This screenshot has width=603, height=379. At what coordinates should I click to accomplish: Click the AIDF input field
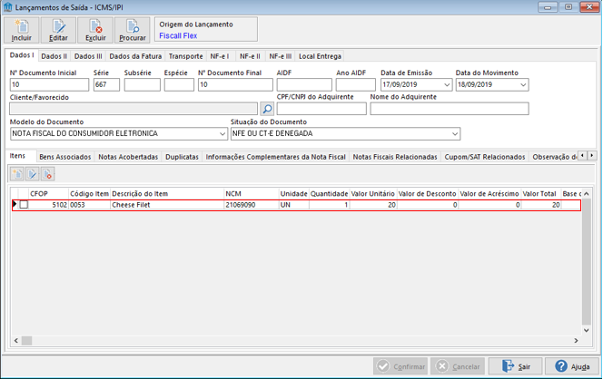point(304,84)
